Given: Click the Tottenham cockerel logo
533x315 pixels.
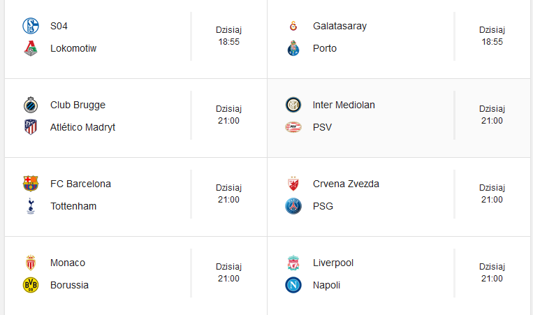Looking at the screenshot, I should pos(31,207).
